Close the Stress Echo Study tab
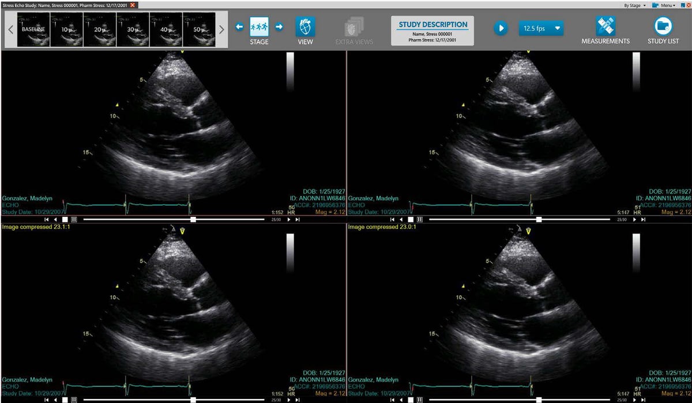Screen dimensions: 692x403 coord(133,5)
